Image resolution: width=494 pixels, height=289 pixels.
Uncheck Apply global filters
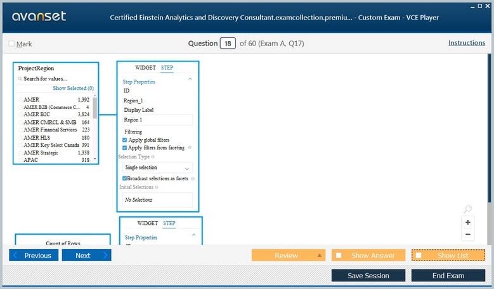coord(124,140)
